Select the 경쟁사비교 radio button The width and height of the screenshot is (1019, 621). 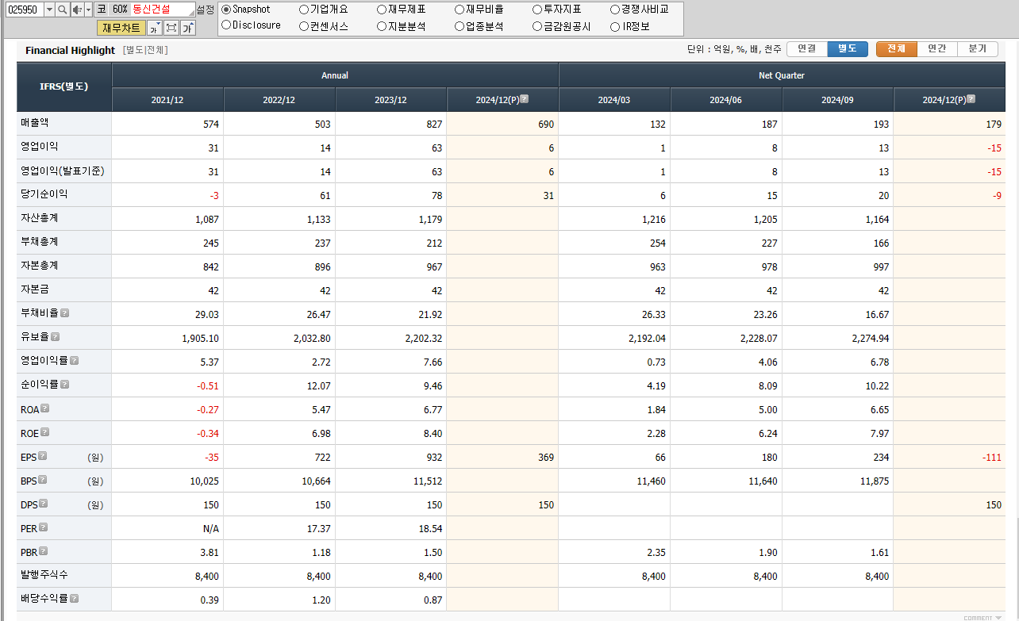(x=615, y=10)
